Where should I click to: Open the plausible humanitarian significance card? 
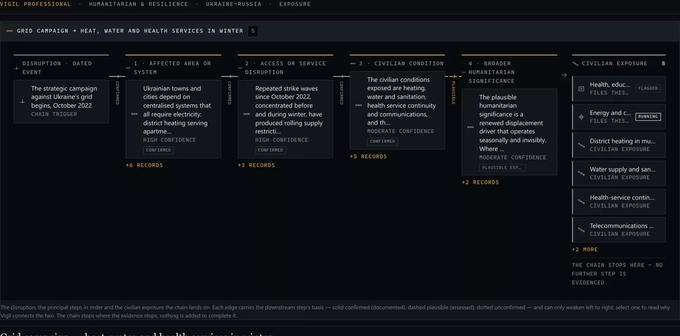pyautogui.click(x=509, y=132)
